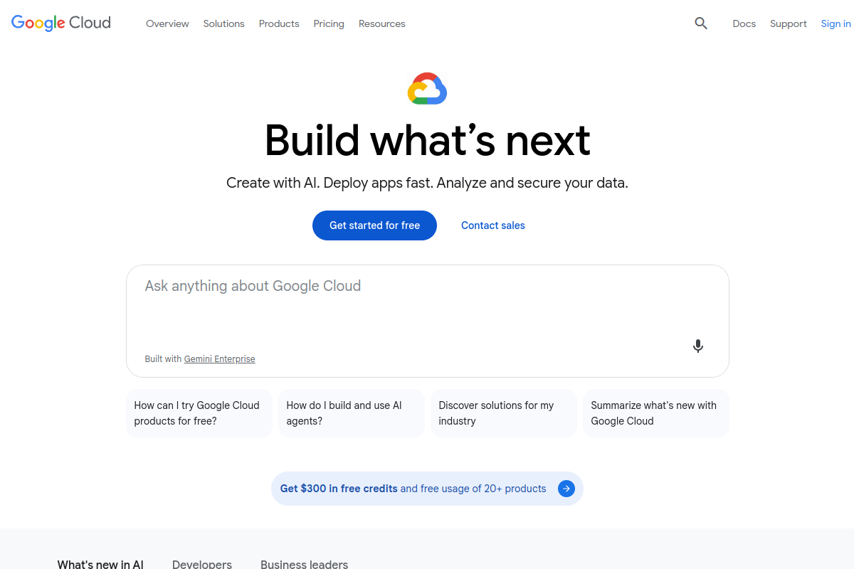The image size is (854, 569).
Task: Activate the microphone icon for voice input
Action: (698, 346)
